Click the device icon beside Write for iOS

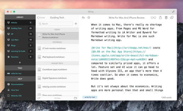9,95
